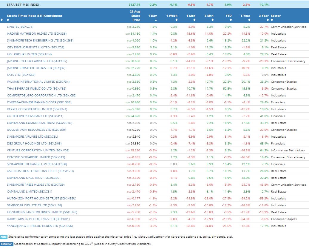Image resolution: width=309 pixels, height=249 pixels.
Task: Click the blue Definition badge
Action: point(7,244)
